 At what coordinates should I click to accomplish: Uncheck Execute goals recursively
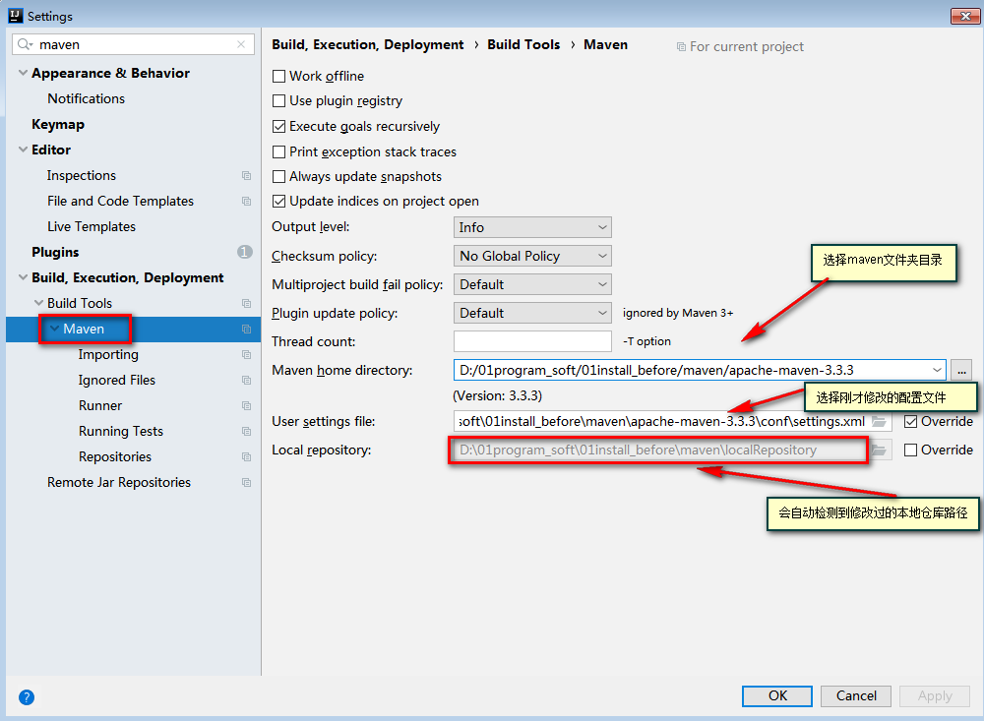tap(279, 127)
